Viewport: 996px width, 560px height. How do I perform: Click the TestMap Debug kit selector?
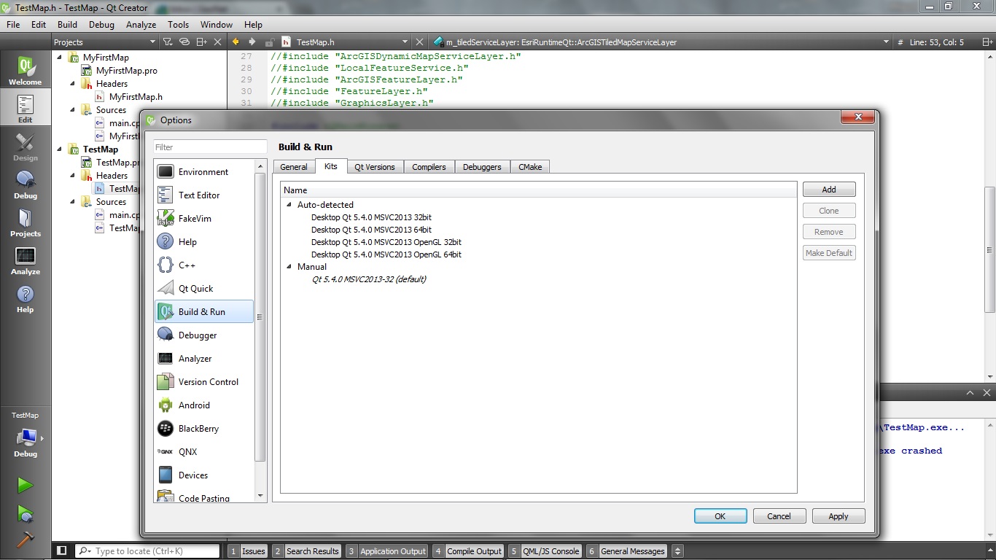26,435
